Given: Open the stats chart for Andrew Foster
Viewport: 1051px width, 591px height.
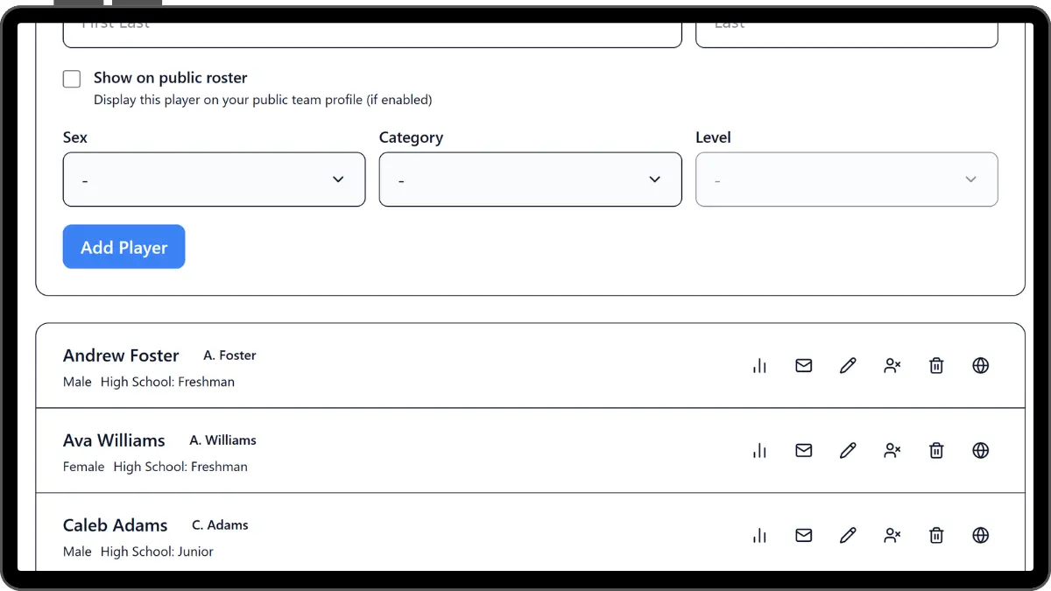Looking at the screenshot, I should point(758,365).
